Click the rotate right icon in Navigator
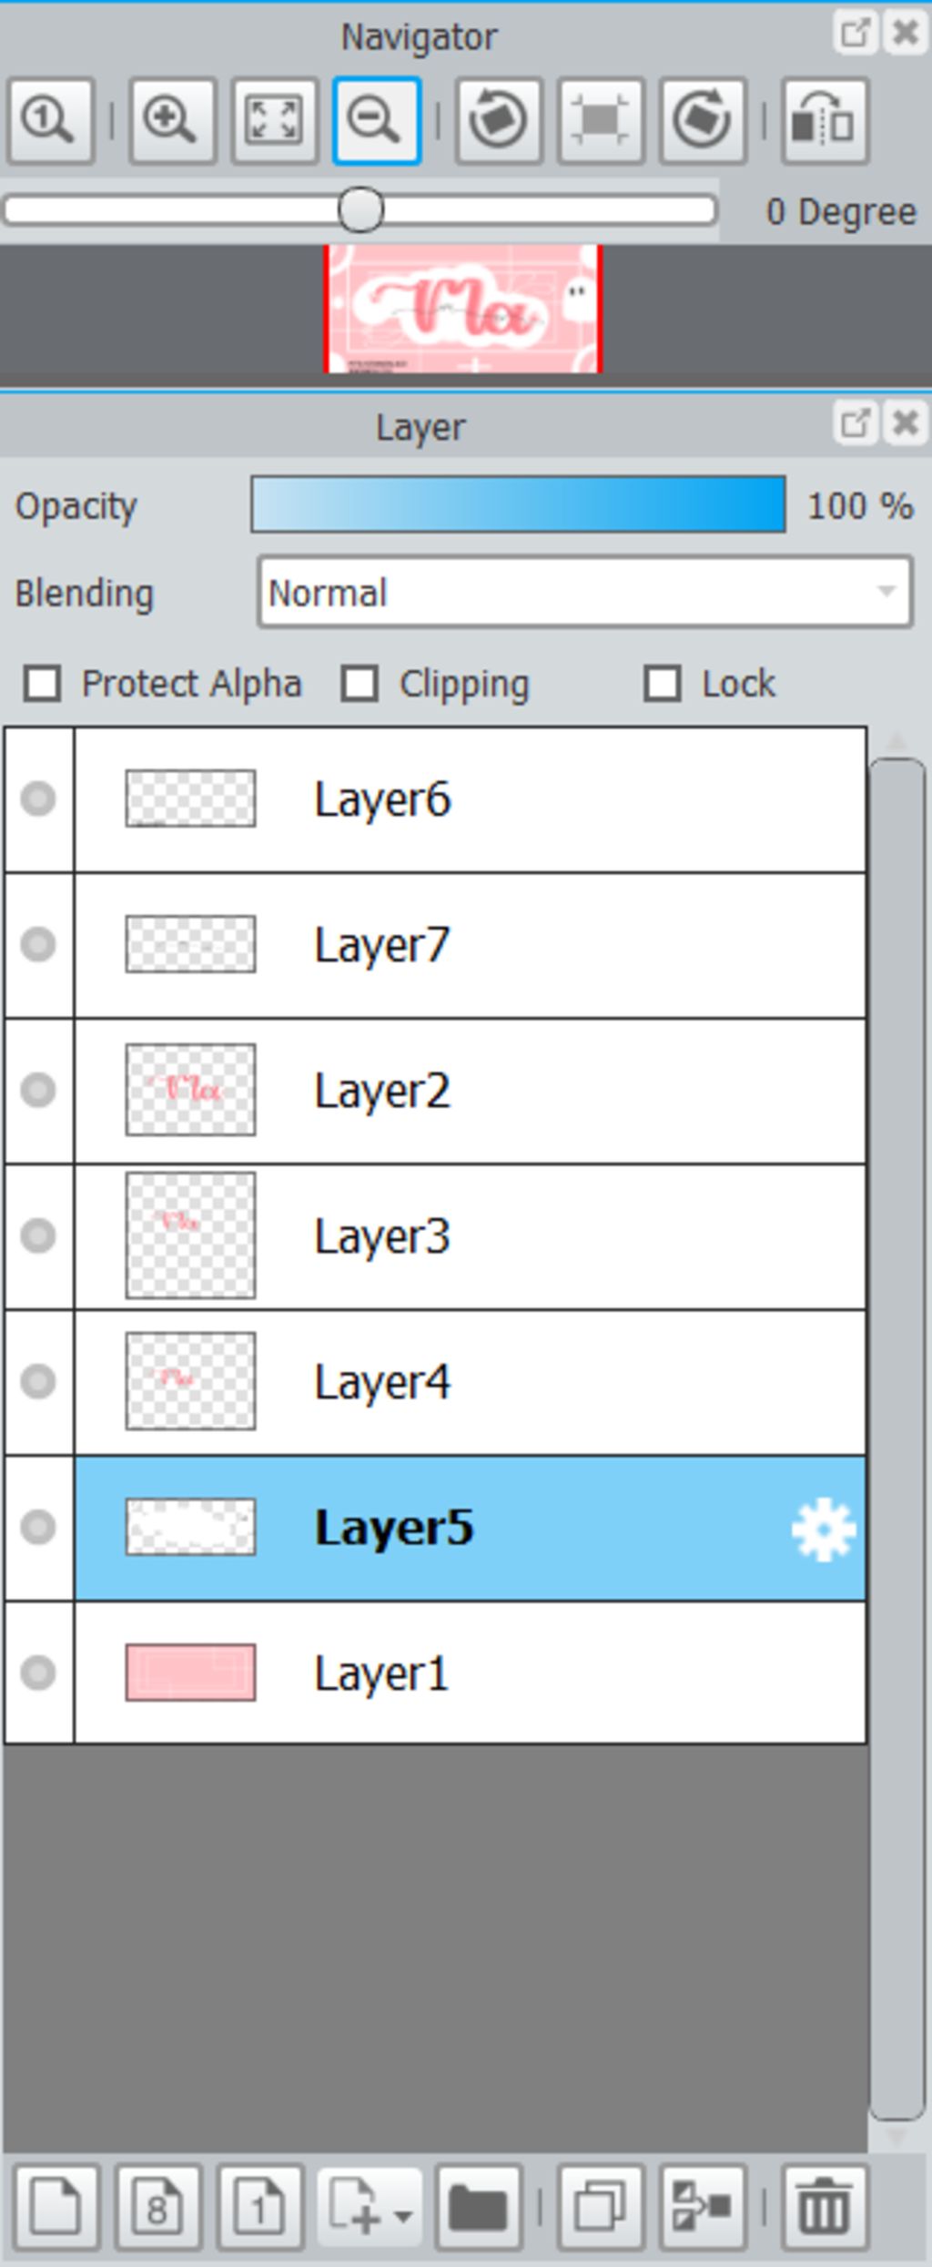932x2267 pixels. [x=703, y=120]
